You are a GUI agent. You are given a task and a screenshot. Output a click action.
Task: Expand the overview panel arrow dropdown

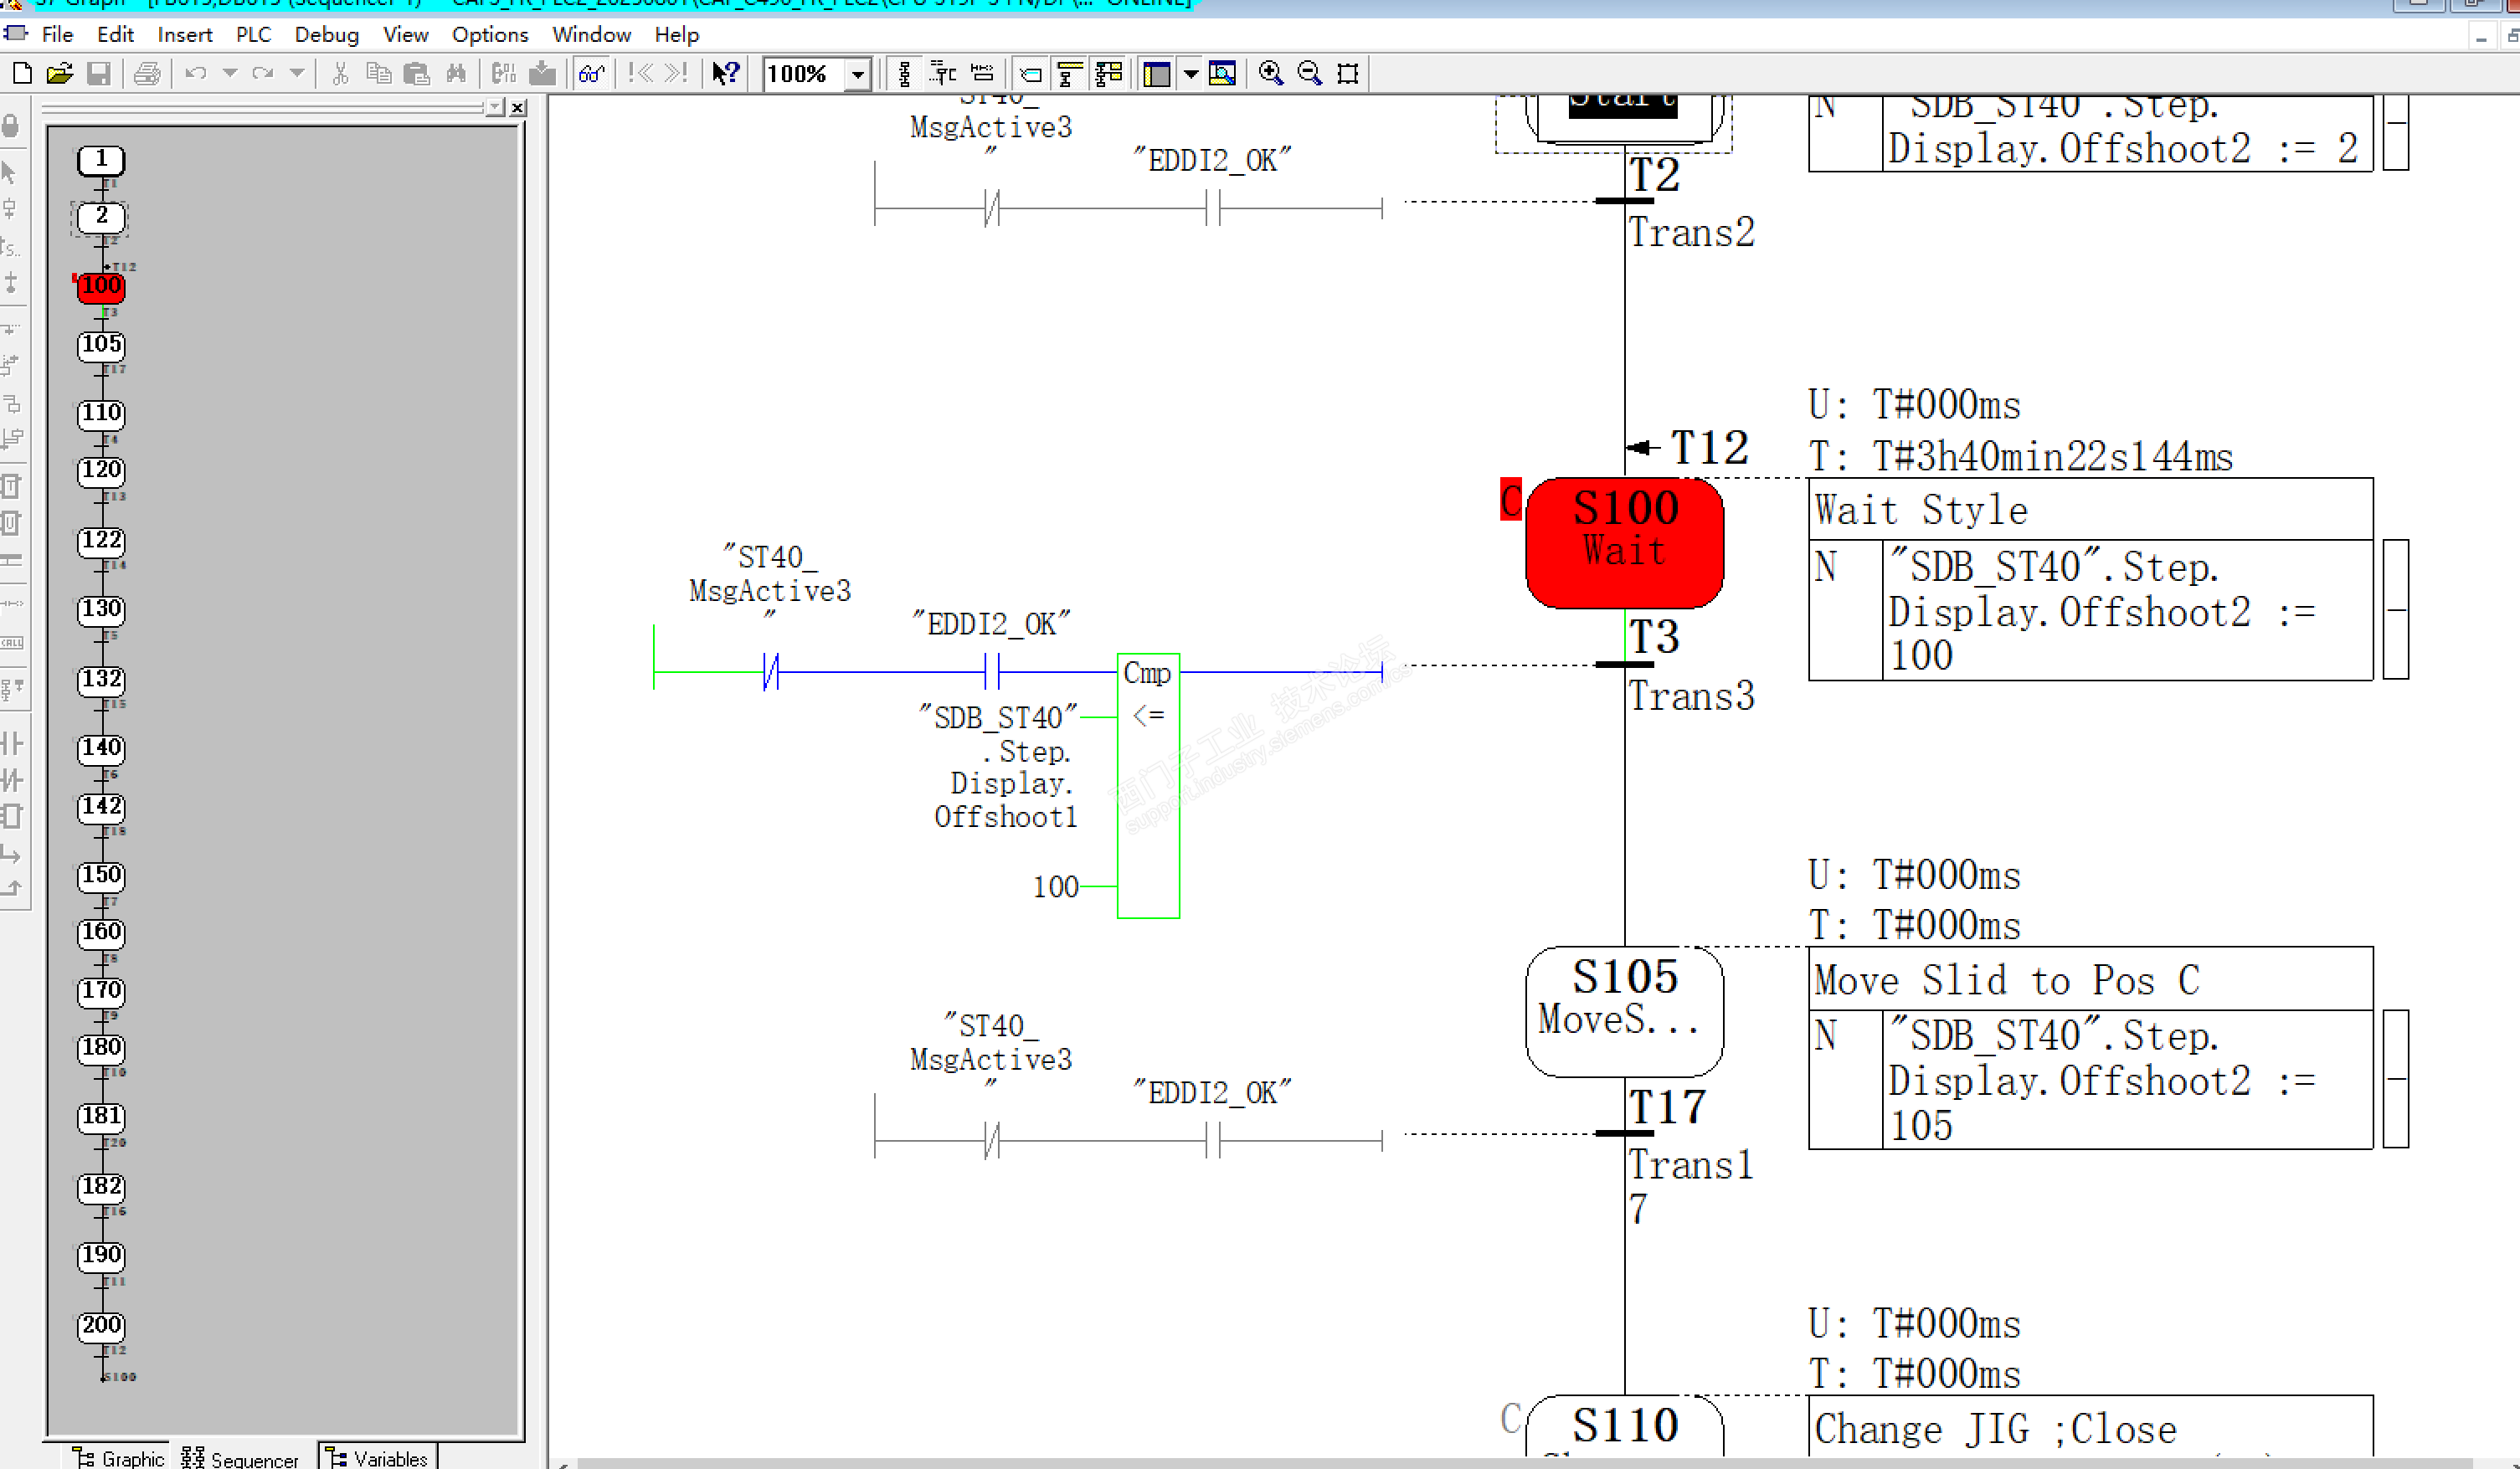tap(1190, 73)
